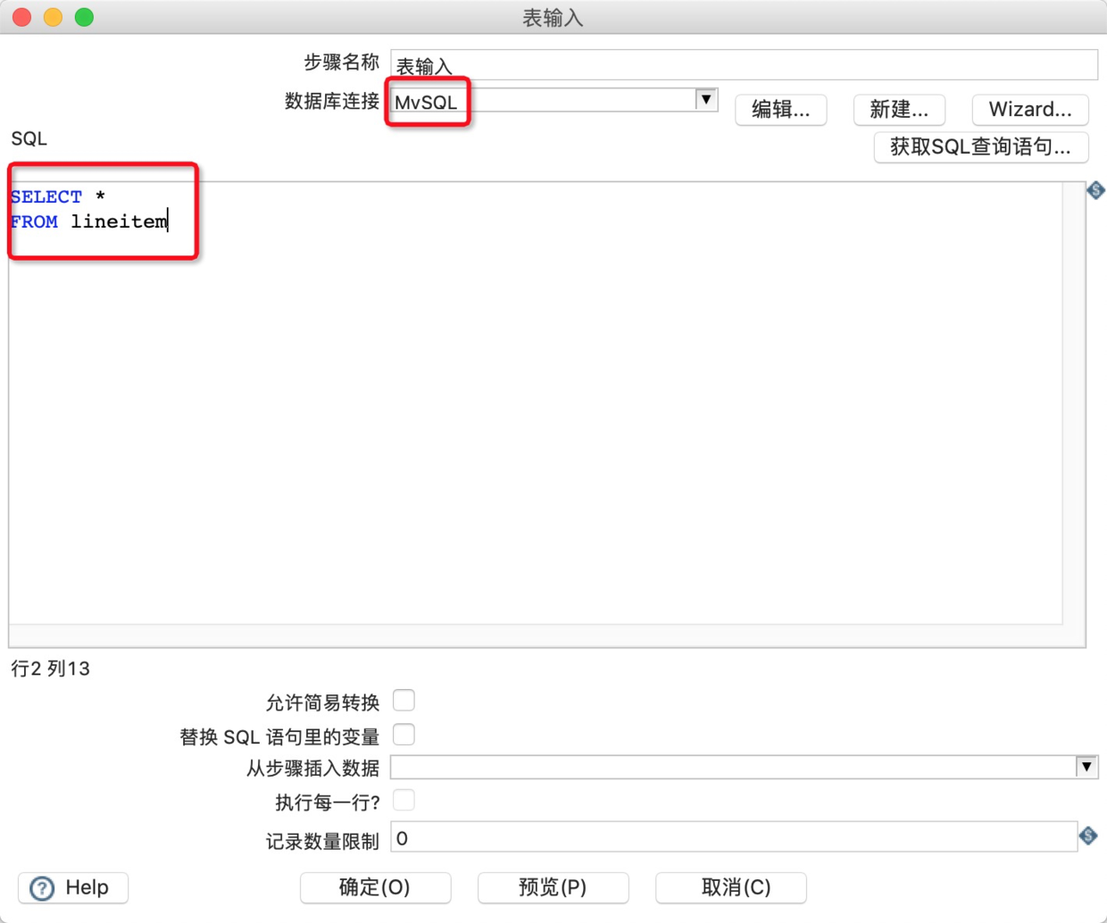1107x923 pixels.
Task: Click the variable icon beside the SQL editor
Action: click(1095, 190)
